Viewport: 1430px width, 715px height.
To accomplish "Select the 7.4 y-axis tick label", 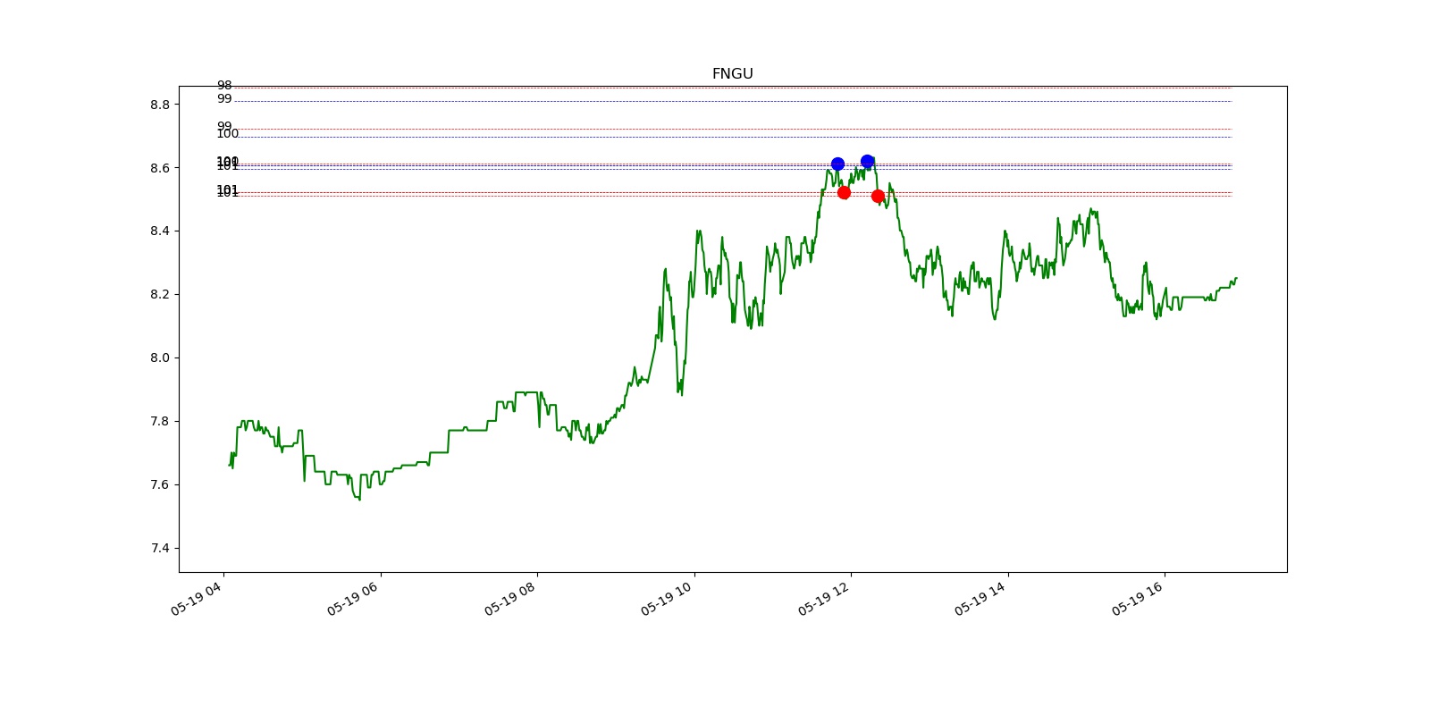I will click(160, 549).
